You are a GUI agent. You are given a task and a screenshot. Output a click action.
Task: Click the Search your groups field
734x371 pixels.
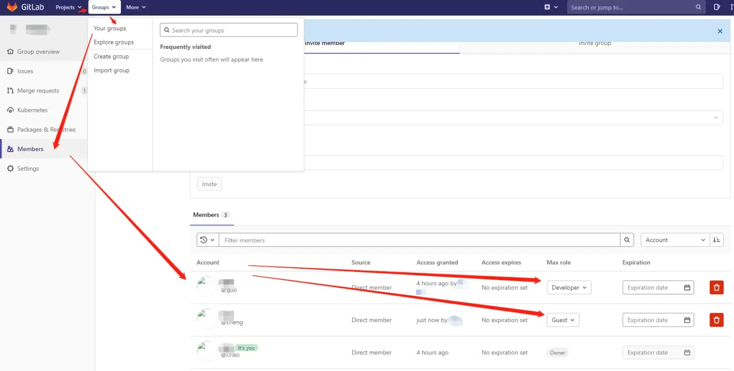[229, 30]
